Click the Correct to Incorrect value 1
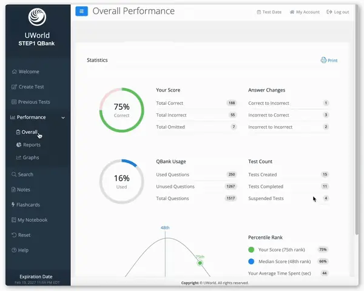364x291 pixels. pyautogui.click(x=326, y=103)
